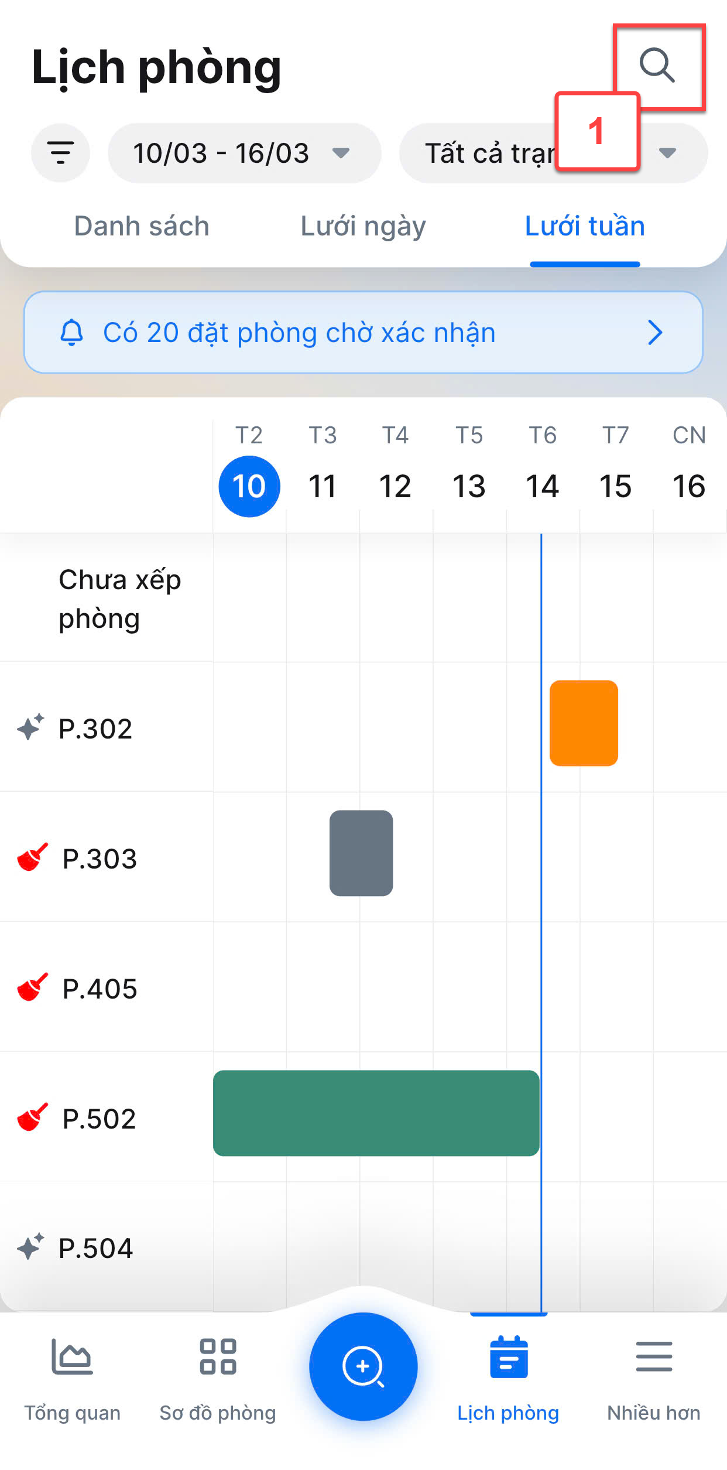Expand pending bookings banner chevron arrow

click(655, 333)
